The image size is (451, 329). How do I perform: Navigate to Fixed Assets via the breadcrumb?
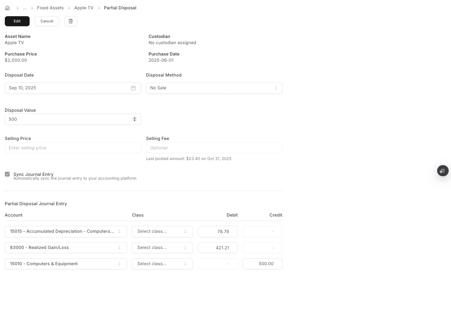pyautogui.click(x=50, y=8)
